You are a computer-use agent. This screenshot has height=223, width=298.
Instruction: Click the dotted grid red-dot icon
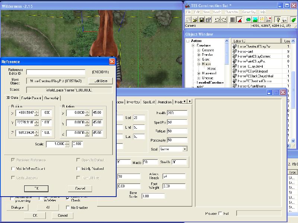269,20
